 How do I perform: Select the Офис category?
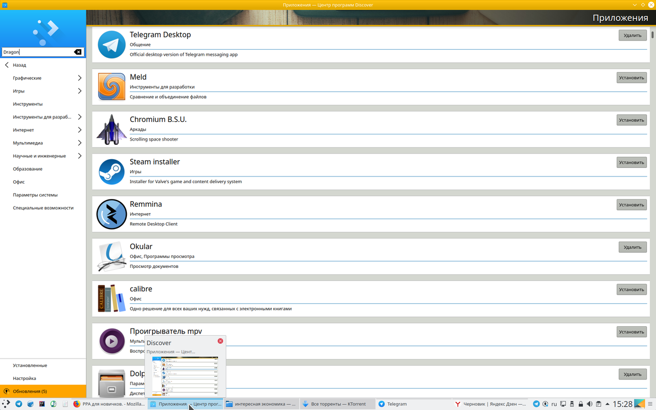(x=43, y=182)
